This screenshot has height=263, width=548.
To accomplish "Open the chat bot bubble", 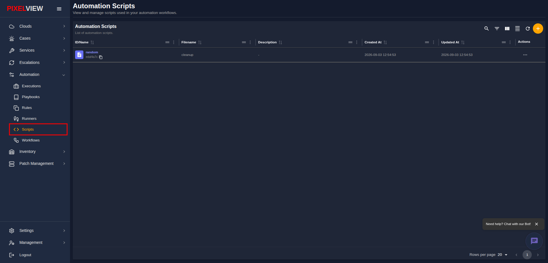I will (x=534, y=241).
